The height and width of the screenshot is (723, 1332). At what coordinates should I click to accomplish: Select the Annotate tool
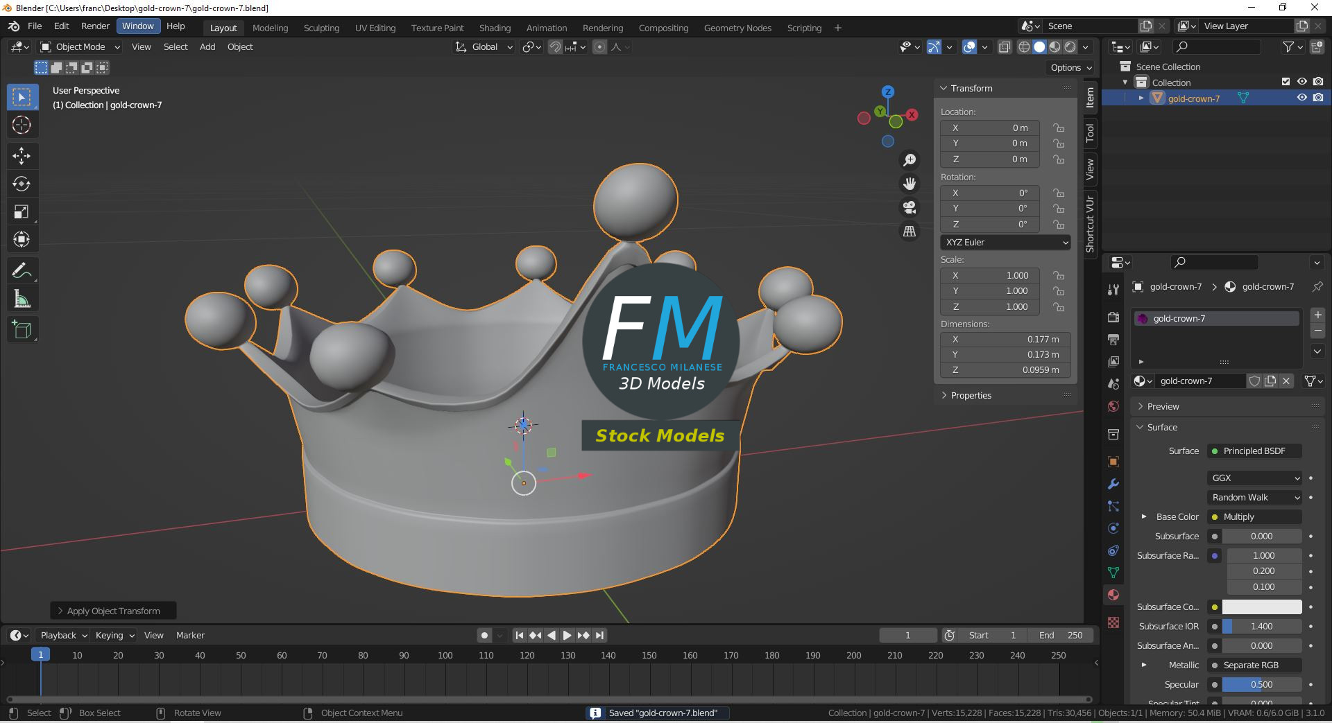[22, 270]
